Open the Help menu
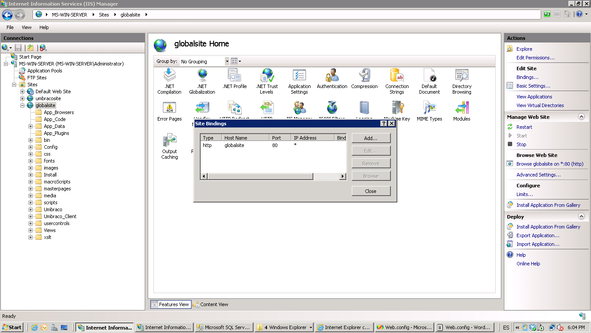Image resolution: width=591 pixels, height=333 pixels. 44,27
